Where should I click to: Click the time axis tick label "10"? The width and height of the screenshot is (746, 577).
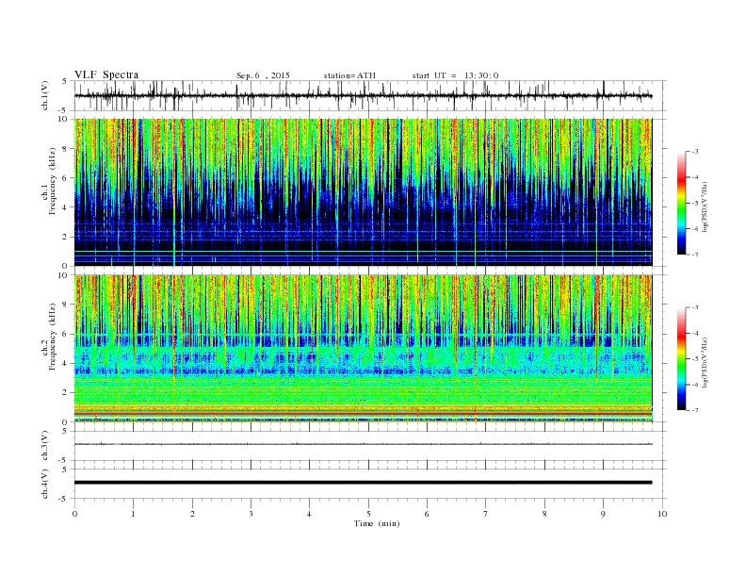[x=662, y=514]
